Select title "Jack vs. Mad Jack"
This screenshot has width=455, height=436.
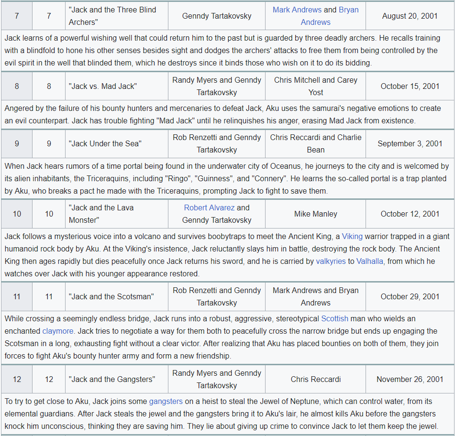coord(103,86)
